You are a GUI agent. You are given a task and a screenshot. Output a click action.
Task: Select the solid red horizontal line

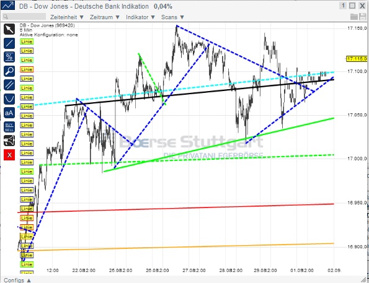pos(176,208)
